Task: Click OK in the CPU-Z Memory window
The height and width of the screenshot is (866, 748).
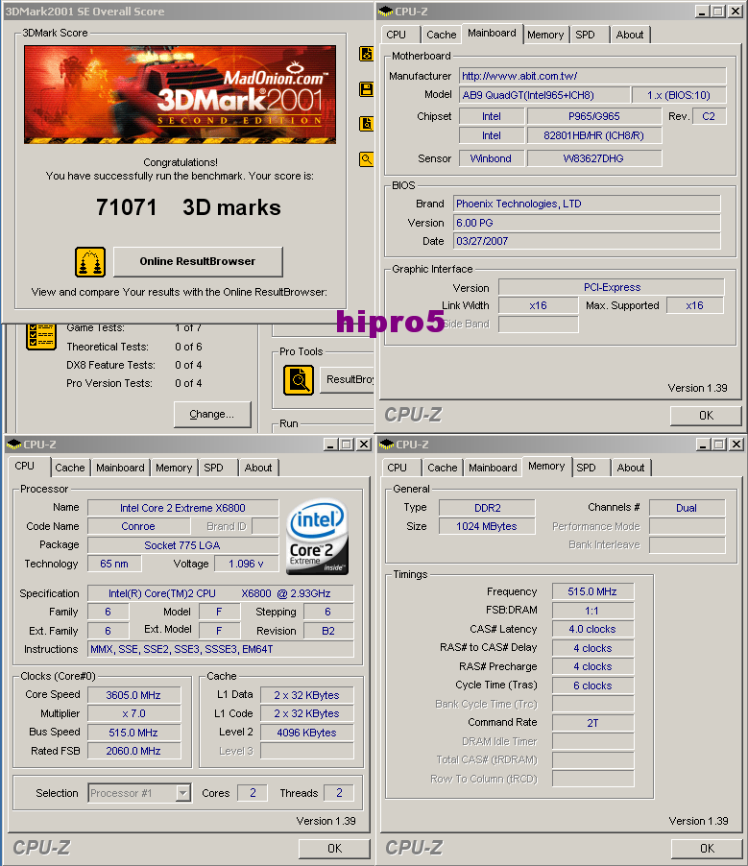Action: pyautogui.click(x=707, y=849)
